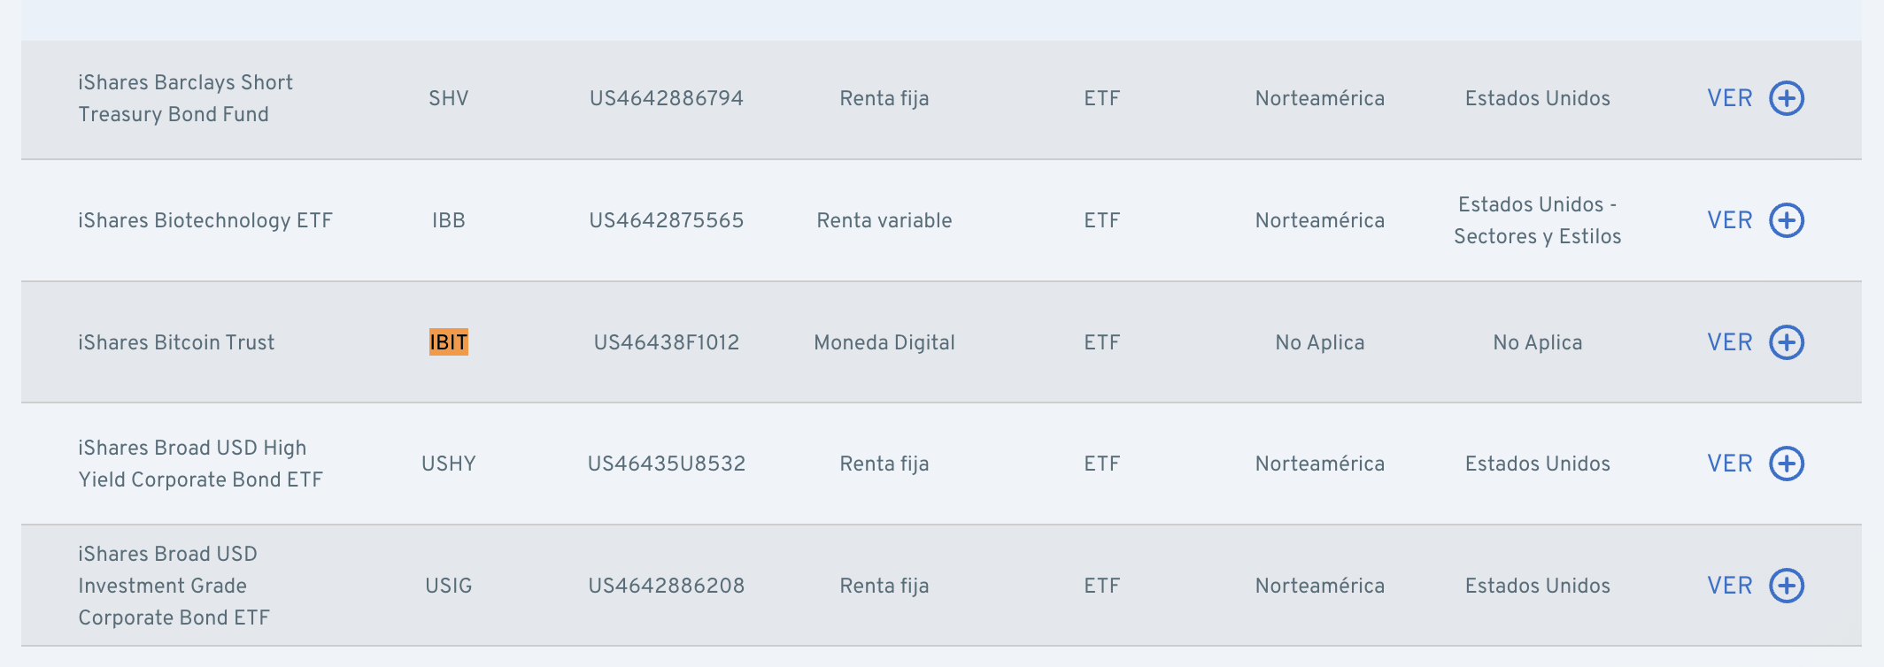View details via VER for IBIT

[1730, 342]
